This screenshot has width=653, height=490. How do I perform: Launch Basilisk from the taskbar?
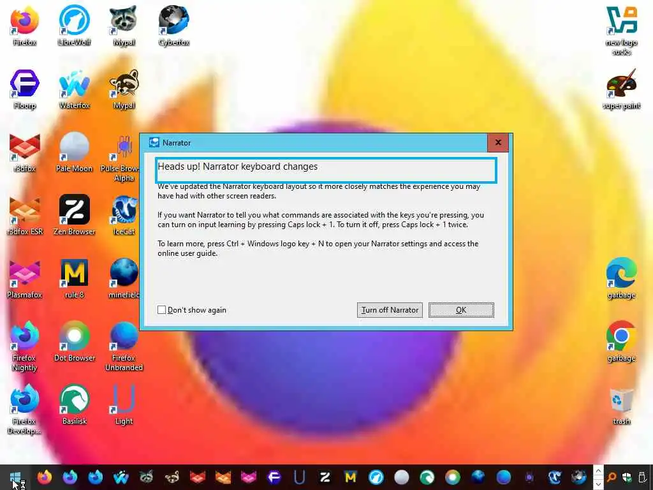tap(427, 477)
